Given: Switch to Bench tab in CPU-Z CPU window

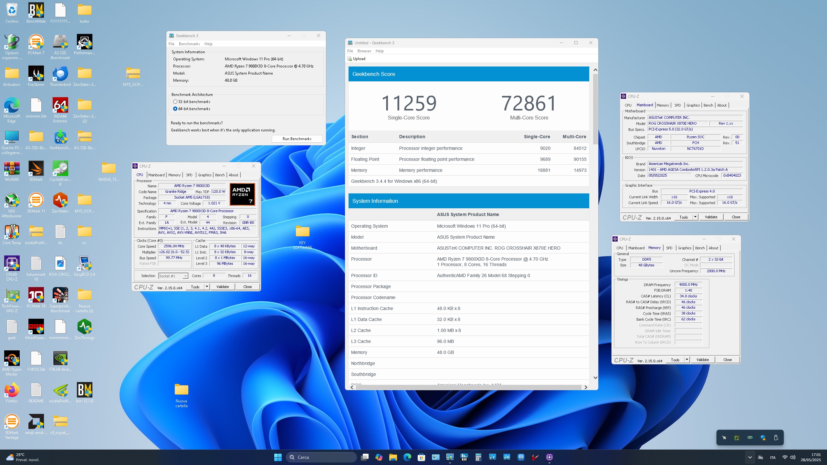Looking at the screenshot, I should [220, 175].
